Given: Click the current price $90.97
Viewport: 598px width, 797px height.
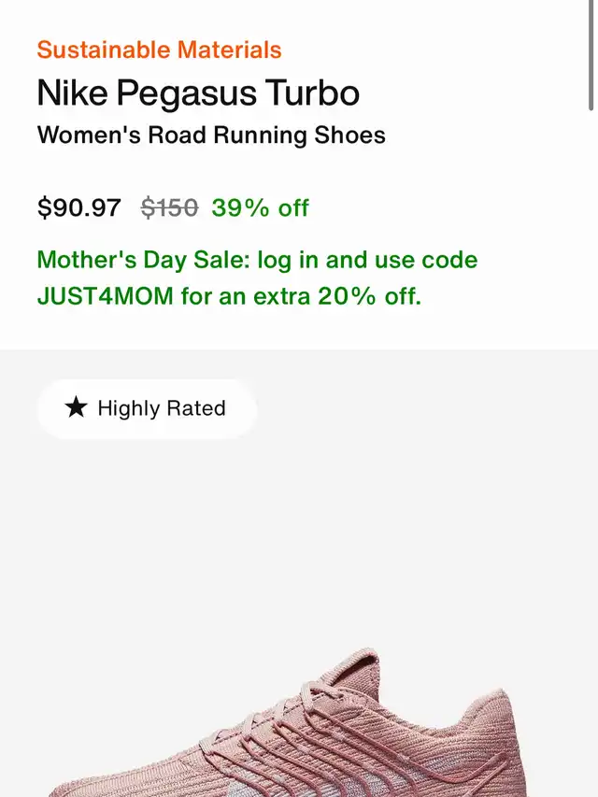Looking at the screenshot, I should 79,207.
